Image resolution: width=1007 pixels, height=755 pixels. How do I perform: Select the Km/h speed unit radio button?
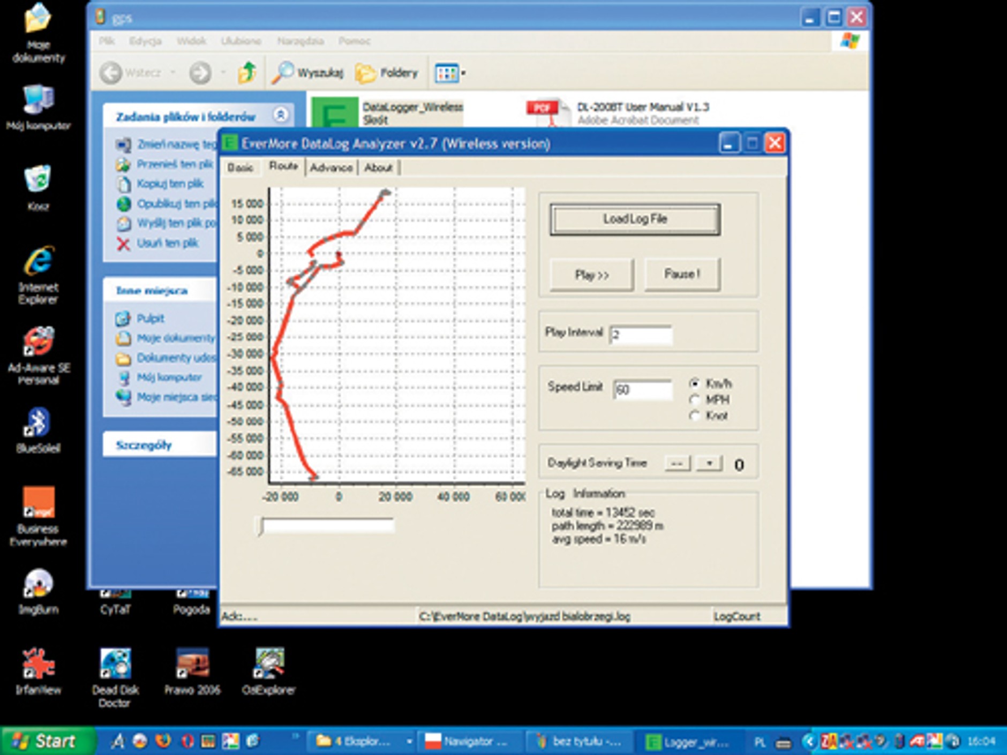(x=695, y=383)
